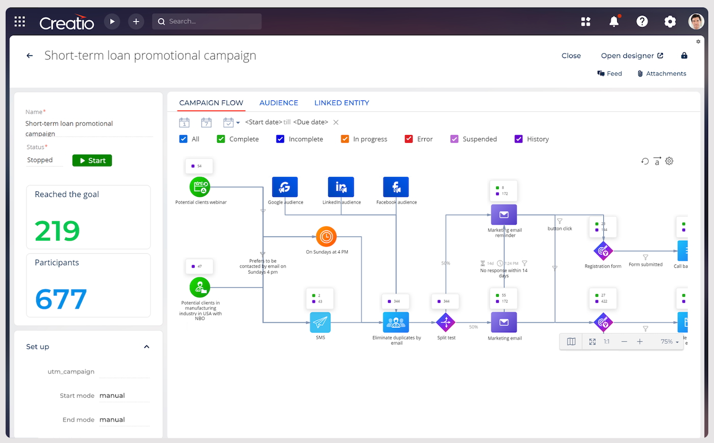Zoom in with the plus button
Image resolution: width=714 pixels, height=443 pixels.
[640, 342]
